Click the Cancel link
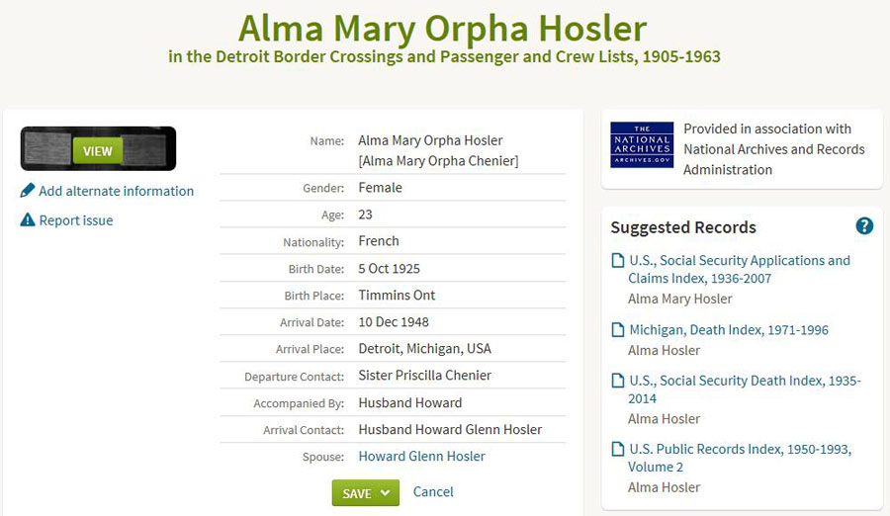Image resolution: width=890 pixels, height=516 pixels. click(x=433, y=492)
